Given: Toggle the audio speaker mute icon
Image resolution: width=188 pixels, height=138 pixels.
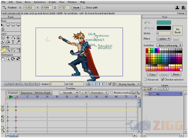Looking at the screenshot, I should [x=88, y=84].
